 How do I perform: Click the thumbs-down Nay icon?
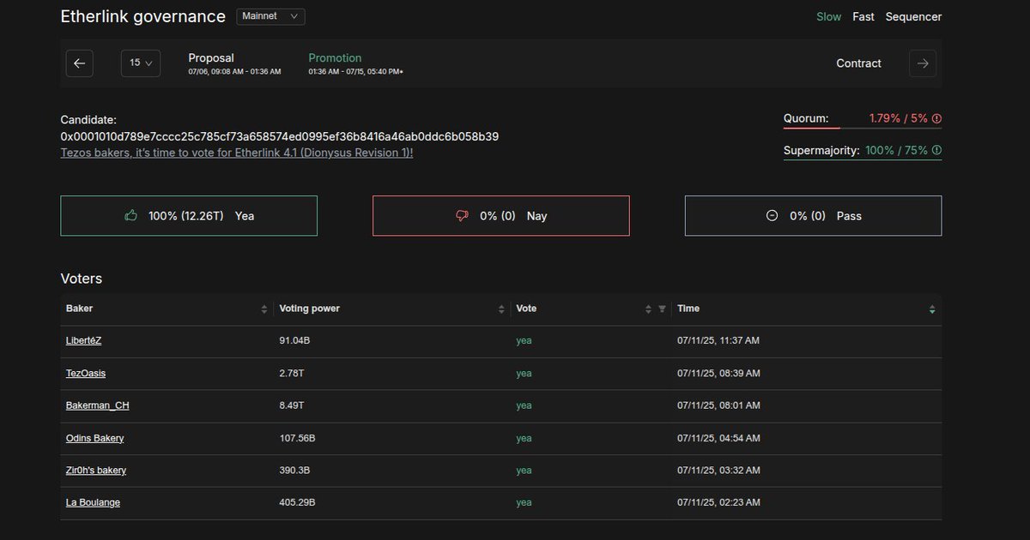pyautogui.click(x=462, y=216)
